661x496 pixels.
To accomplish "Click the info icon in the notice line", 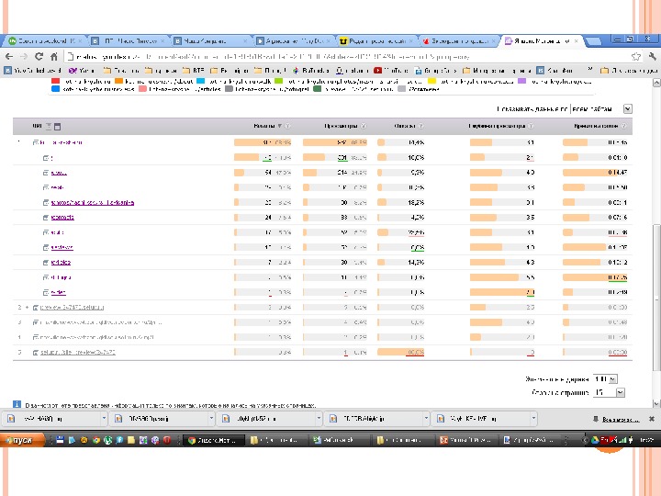I will [x=17, y=404].
